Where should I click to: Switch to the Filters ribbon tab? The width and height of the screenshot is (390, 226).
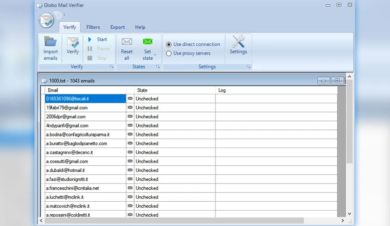coord(93,27)
